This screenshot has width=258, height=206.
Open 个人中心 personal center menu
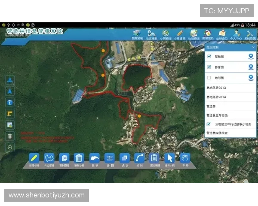pyautogui.click(x=236, y=34)
